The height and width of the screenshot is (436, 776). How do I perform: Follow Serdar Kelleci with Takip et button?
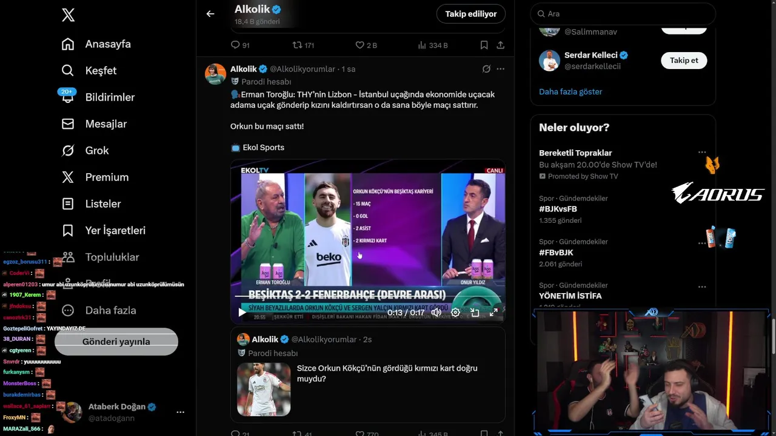[x=684, y=60]
